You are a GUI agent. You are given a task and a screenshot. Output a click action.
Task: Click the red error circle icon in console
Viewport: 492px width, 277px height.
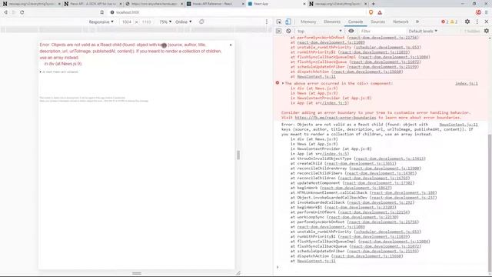pyautogui.click(x=278, y=83)
